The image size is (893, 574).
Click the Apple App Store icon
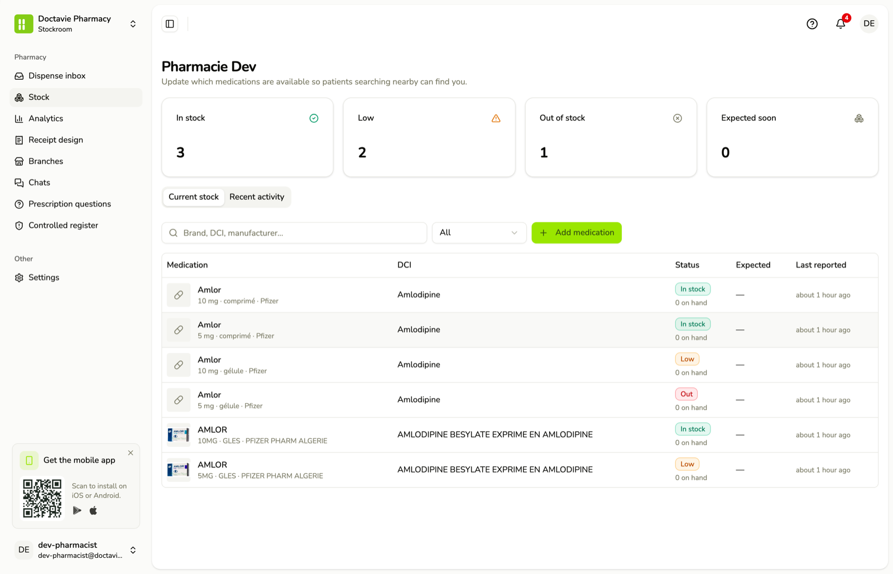click(93, 510)
